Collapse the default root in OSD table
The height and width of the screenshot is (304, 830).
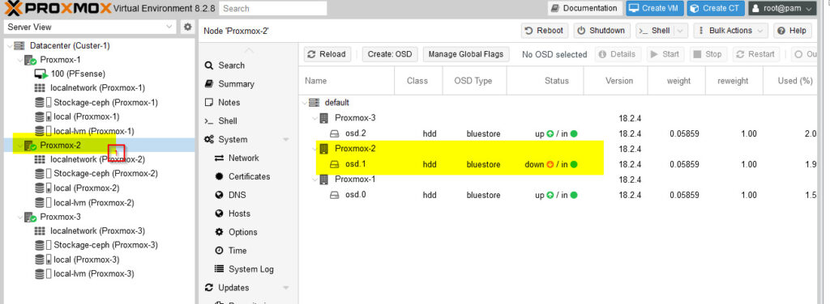[x=305, y=103]
